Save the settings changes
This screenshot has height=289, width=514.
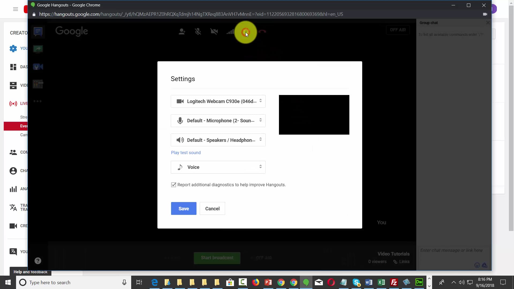183,208
